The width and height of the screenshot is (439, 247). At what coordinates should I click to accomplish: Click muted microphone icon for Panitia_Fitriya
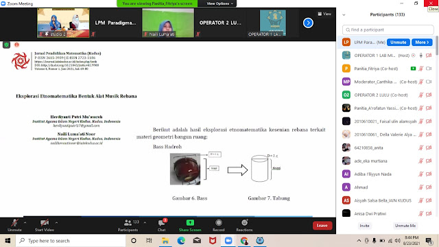420,69
